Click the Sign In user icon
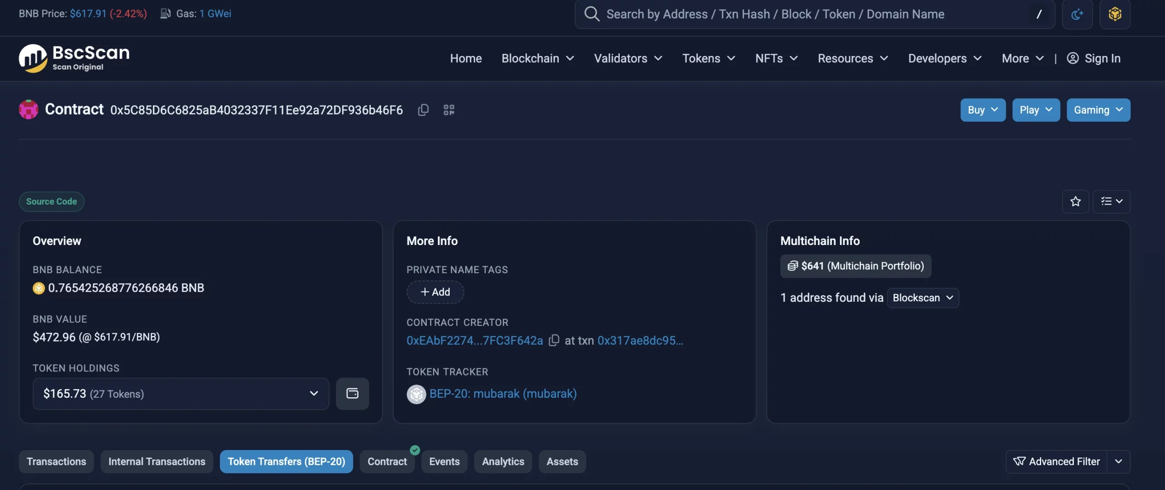1165x490 pixels. click(x=1073, y=58)
